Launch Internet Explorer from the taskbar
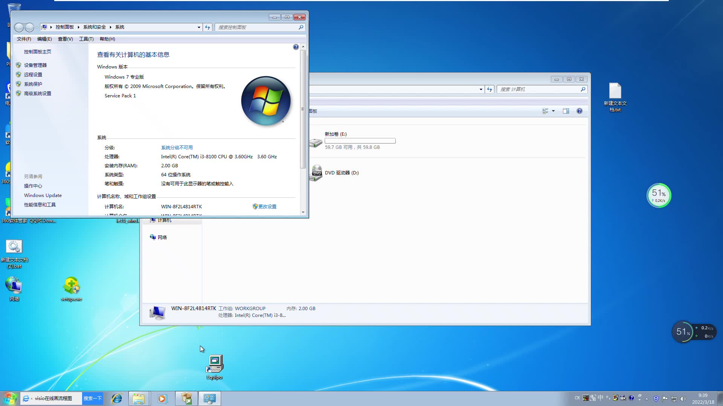Screen dimensions: 723x406 coord(117,398)
